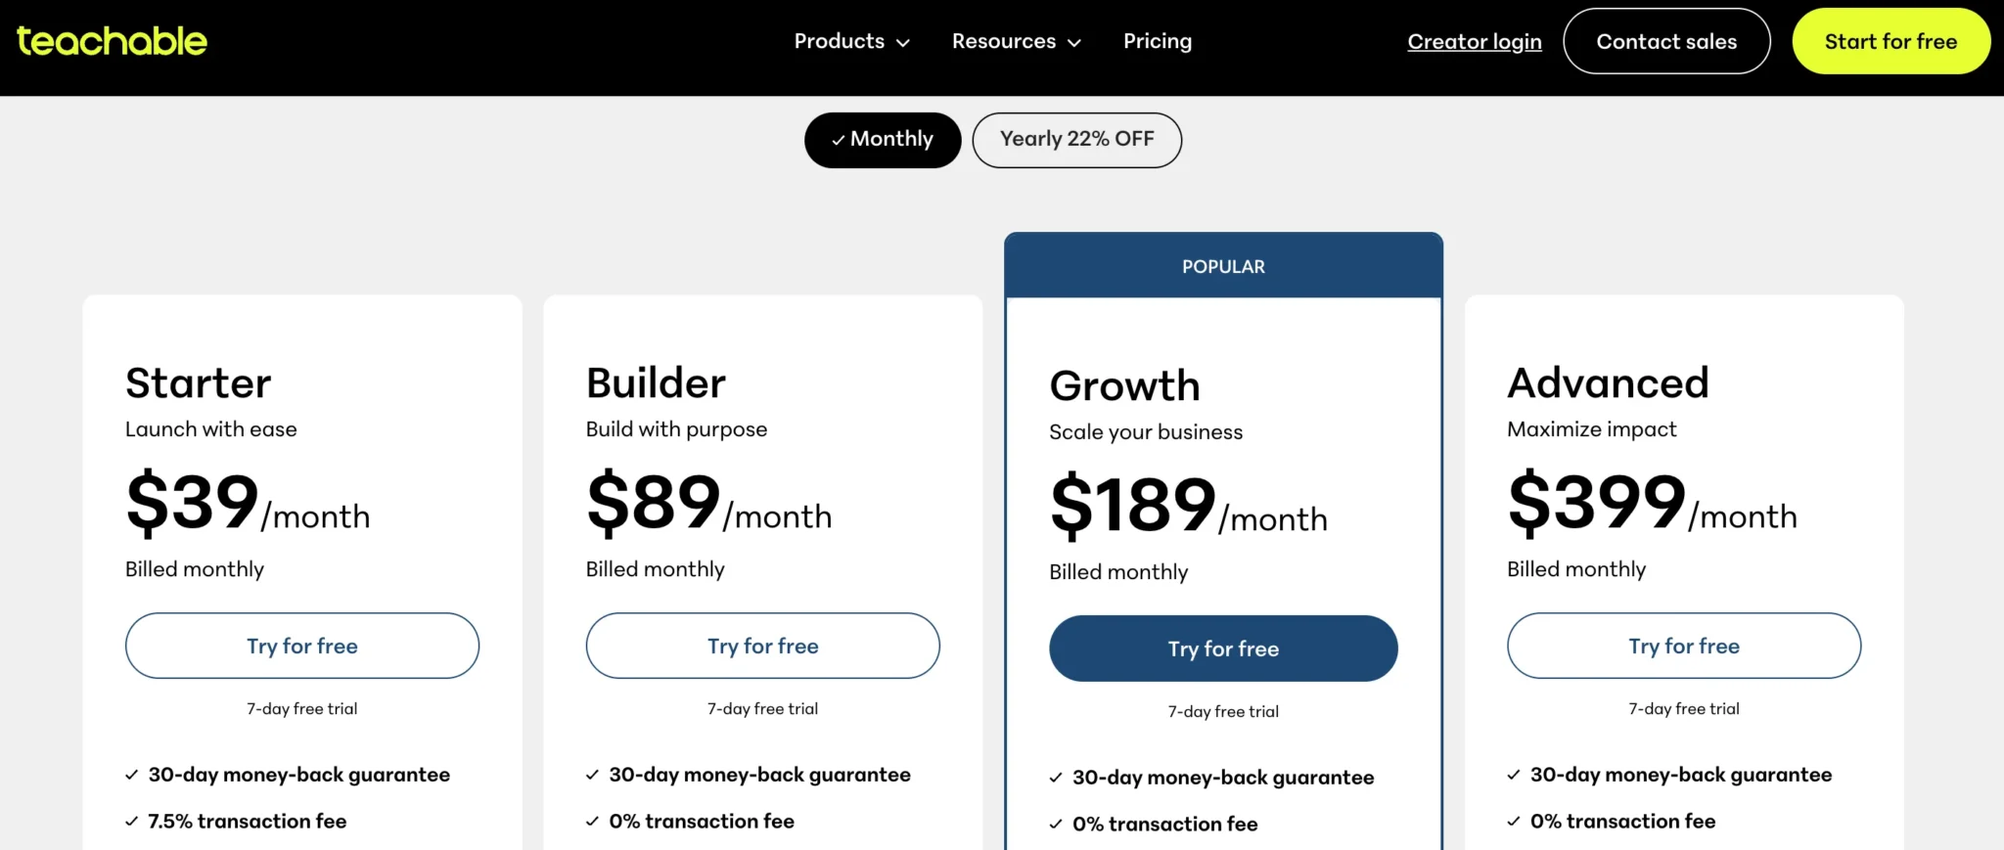The width and height of the screenshot is (2004, 850).
Task: Click the checkmark beside Growth's 0% transaction fee
Action: pyautogui.click(x=1055, y=824)
